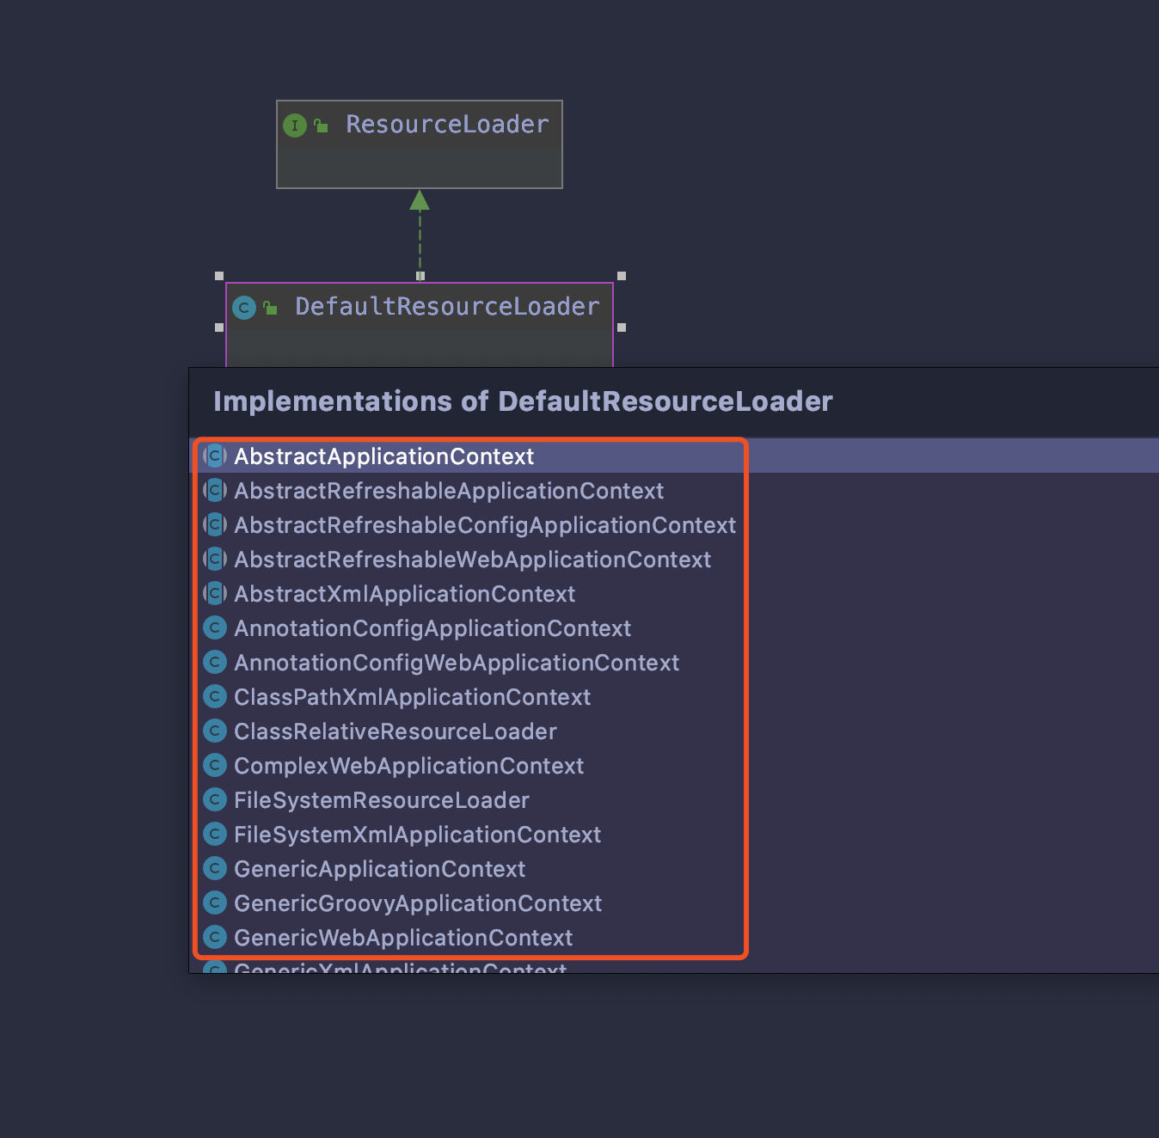Select the ResourceLoader node header
This screenshot has height=1138, width=1159.
pyautogui.click(x=446, y=125)
